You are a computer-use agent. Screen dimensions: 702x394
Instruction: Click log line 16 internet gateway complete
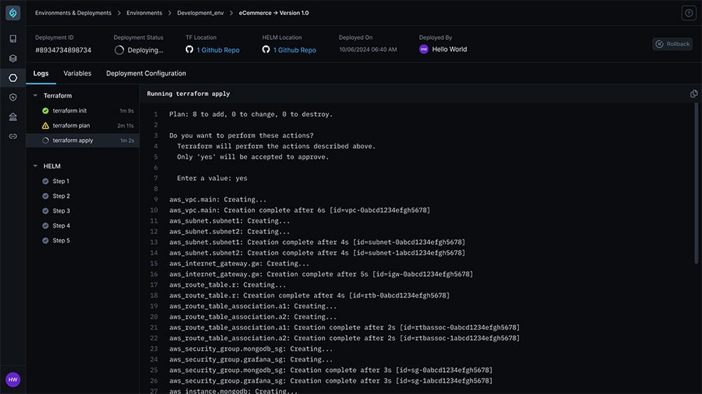pyautogui.click(x=320, y=274)
